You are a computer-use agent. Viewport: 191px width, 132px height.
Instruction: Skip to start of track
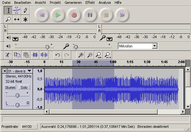[42, 15]
